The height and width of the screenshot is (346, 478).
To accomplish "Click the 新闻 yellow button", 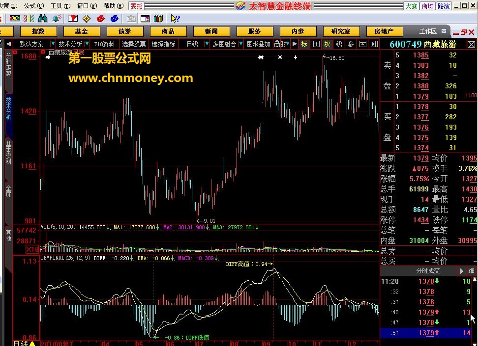I will click(x=211, y=31).
